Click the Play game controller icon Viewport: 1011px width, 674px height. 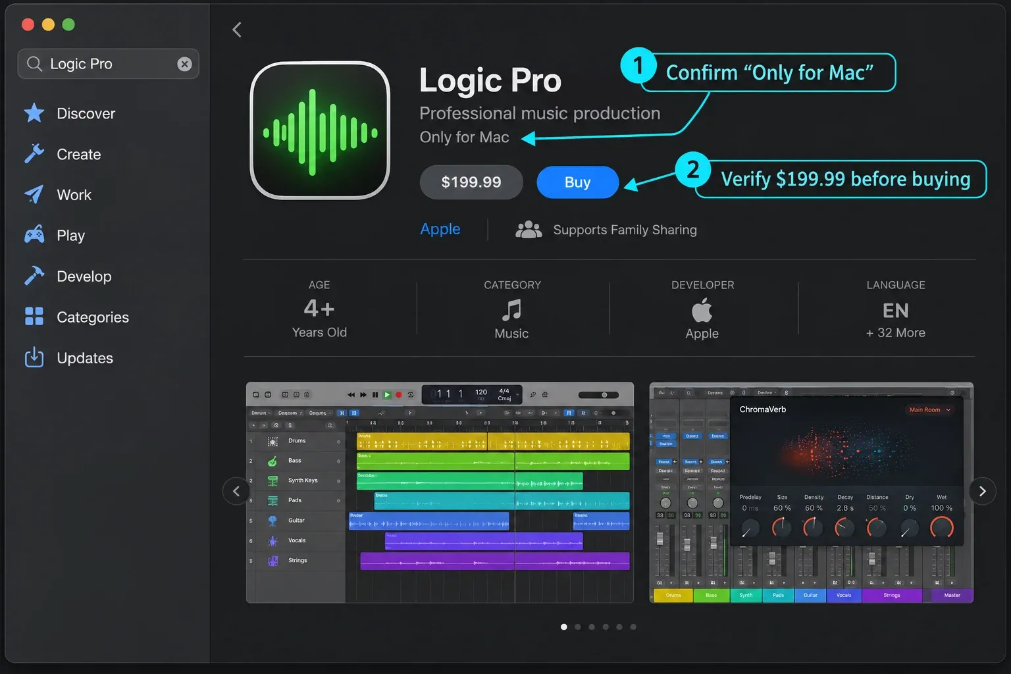pyautogui.click(x=34, y=235)
